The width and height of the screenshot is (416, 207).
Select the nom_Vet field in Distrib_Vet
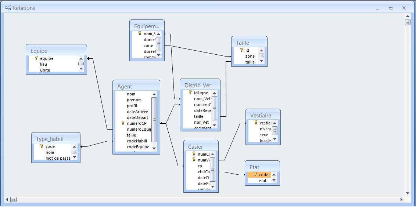(202, 99)
